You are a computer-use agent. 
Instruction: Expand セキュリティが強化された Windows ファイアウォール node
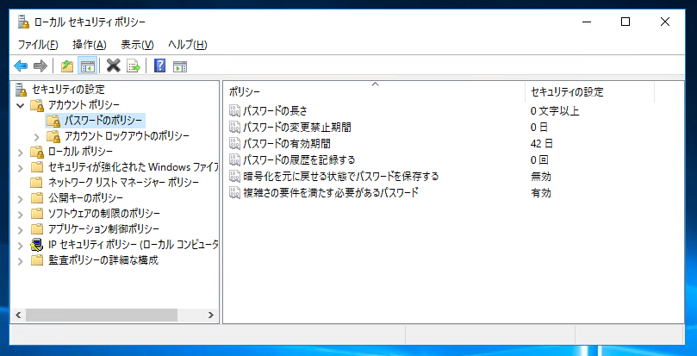click(x=20, y=168)
